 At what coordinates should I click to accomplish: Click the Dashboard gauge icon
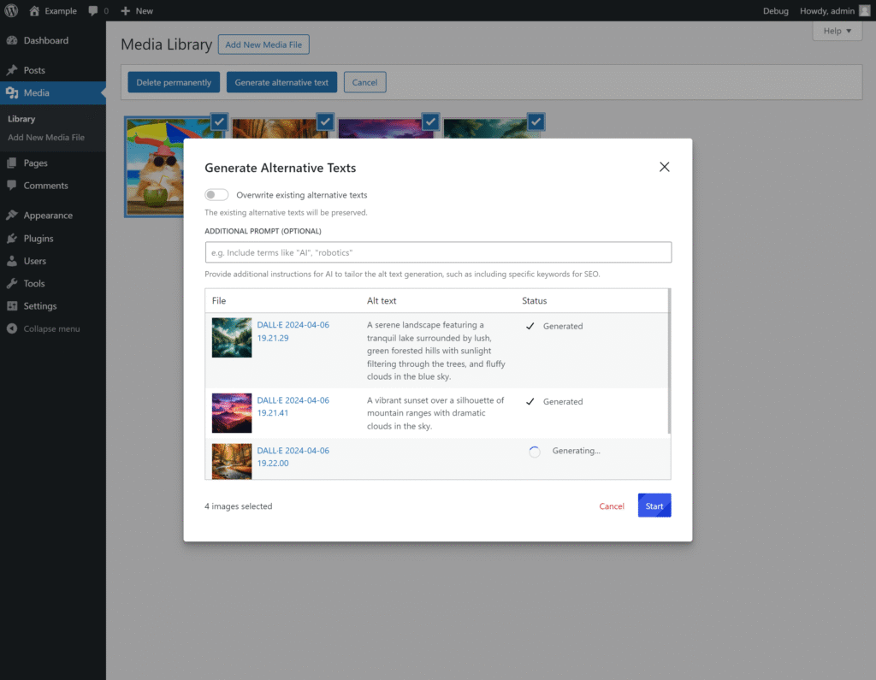coord(12,40)
